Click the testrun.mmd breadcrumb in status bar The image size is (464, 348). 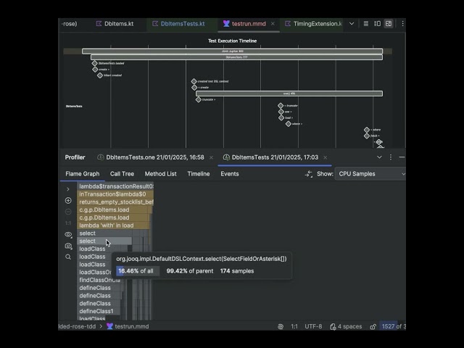[128, 326]
